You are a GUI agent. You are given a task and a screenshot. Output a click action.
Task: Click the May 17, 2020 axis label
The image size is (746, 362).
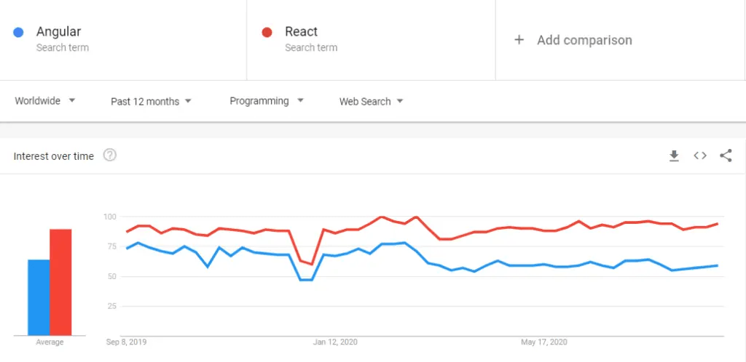(x=543, y=342)
